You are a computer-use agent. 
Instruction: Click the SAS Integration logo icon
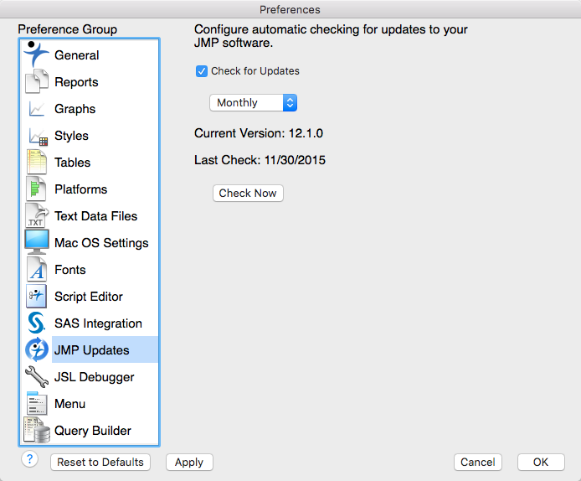(x=37, y=323)
